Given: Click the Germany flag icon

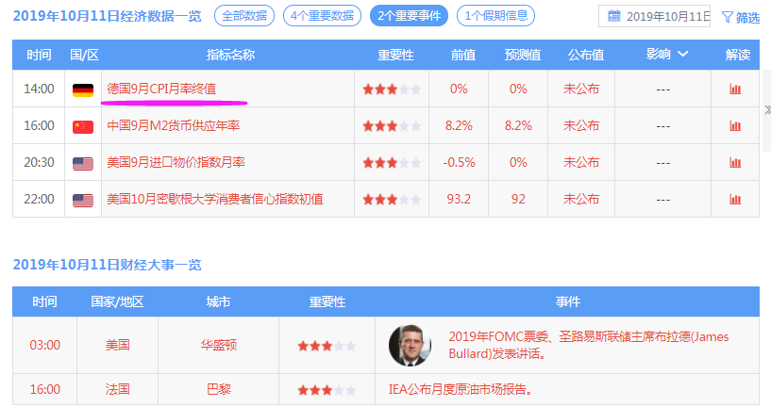Looking at the screenshot, I should (83, 90).
